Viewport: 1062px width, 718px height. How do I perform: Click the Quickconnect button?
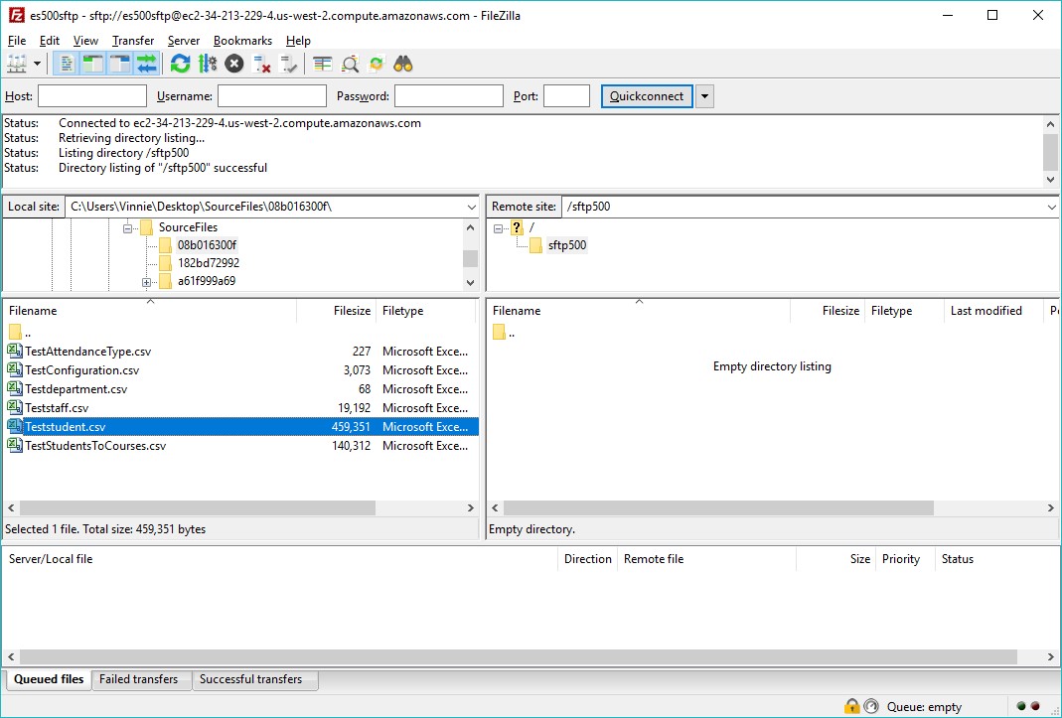point(647,96)
